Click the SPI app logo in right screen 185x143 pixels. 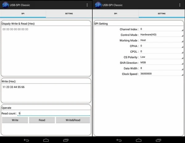tap(98, 5)
